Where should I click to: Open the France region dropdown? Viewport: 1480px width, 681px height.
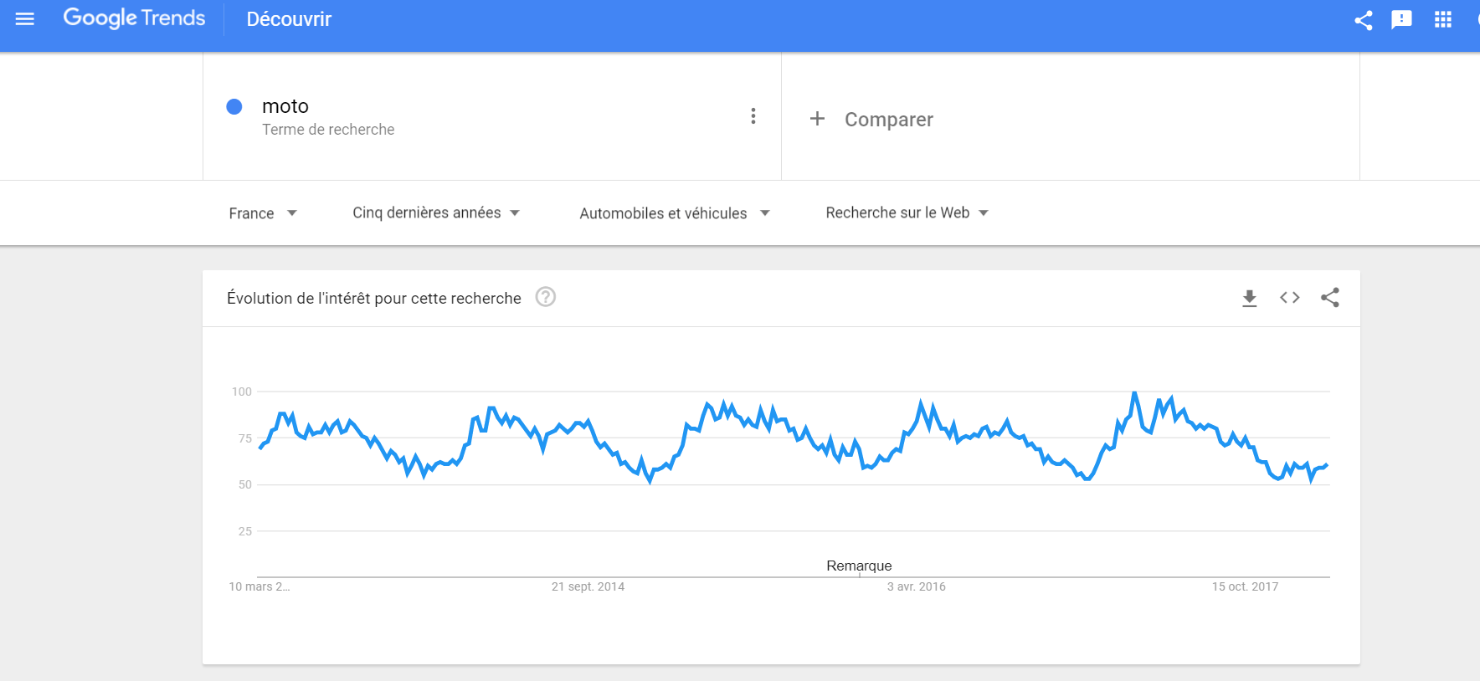pyautogui.click(x=264, y=212)
